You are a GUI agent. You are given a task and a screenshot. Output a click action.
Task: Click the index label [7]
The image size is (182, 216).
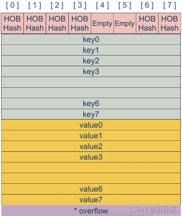pyautogui.click(x=170, y=6)
